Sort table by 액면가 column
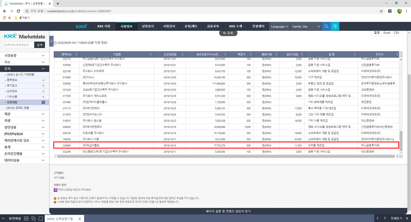 tap(241, 54)
